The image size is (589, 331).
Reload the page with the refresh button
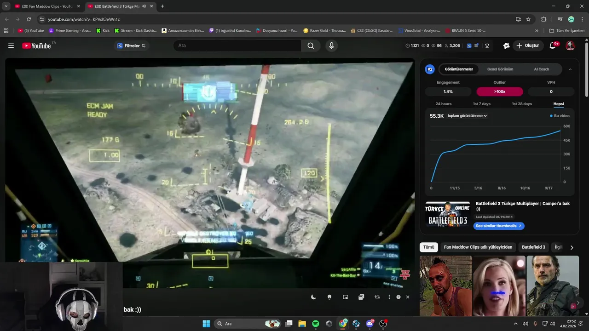29,19
